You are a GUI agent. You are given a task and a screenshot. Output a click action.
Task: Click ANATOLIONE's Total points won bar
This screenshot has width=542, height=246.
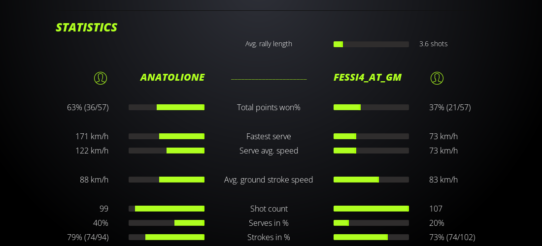click(167, 107)
